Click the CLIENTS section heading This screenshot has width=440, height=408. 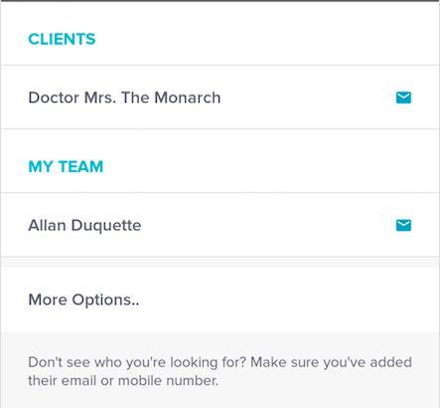coord(62,39)
